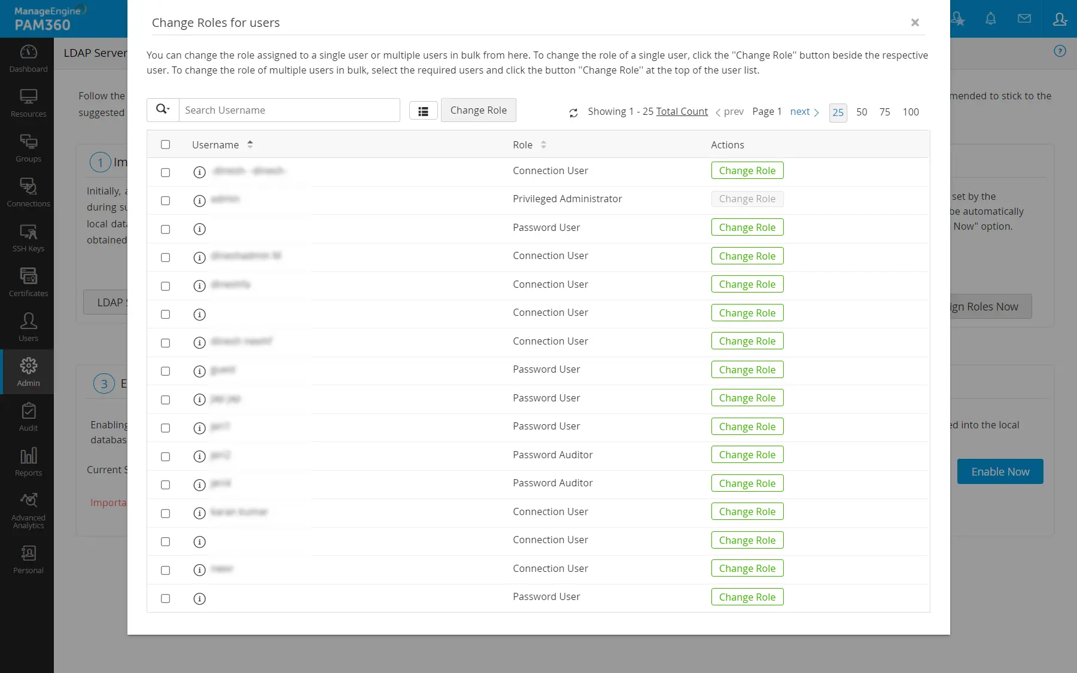Click the bulk Change Role button
1077x673 pixels.
[478, 110]
